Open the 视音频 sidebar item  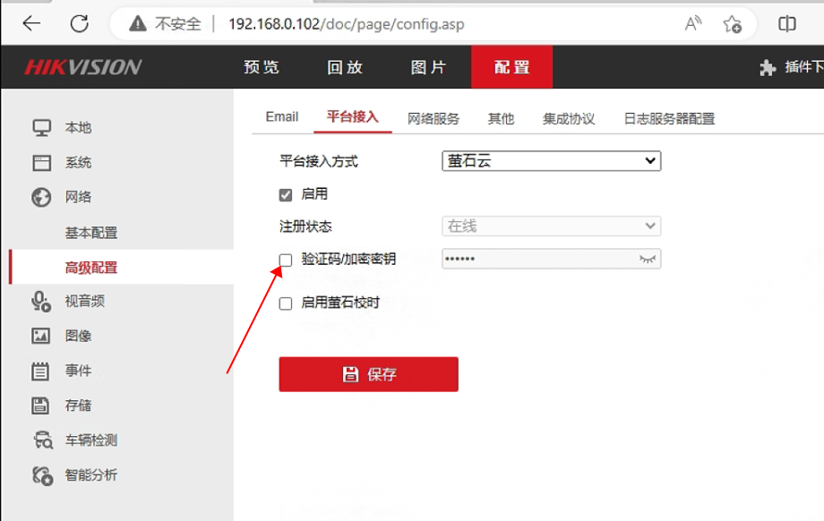tap(84, 302)
